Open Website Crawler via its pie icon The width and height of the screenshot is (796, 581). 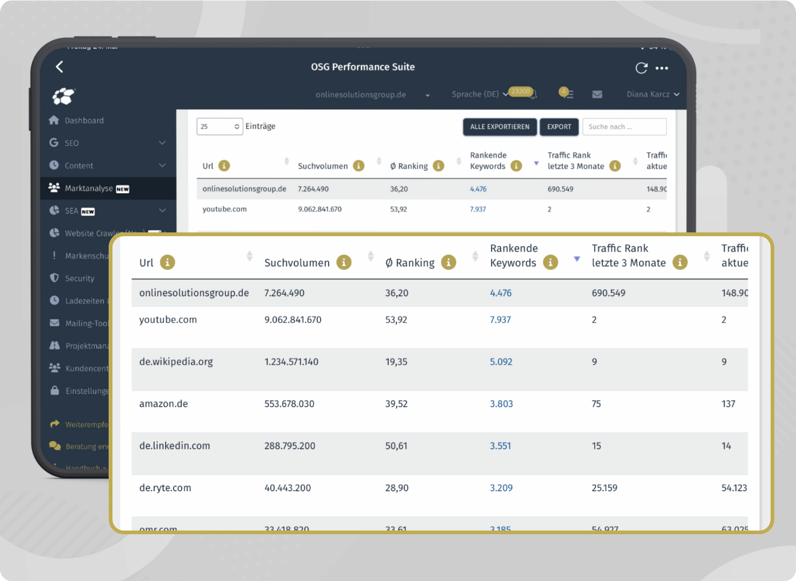coord(54,233)
